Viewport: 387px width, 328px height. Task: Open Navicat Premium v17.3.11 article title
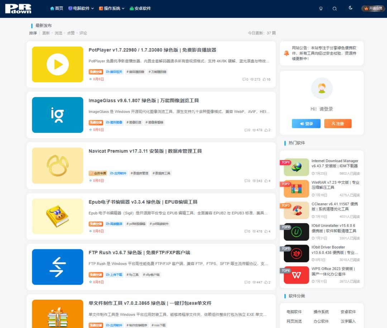[145, 151]
